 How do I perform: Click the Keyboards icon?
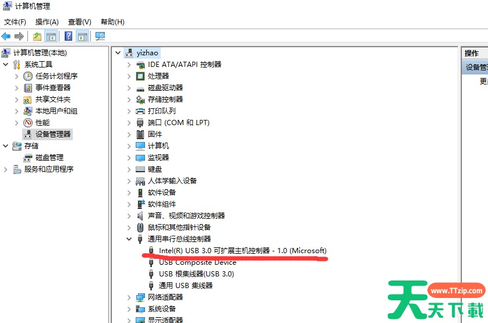(140, 169)
